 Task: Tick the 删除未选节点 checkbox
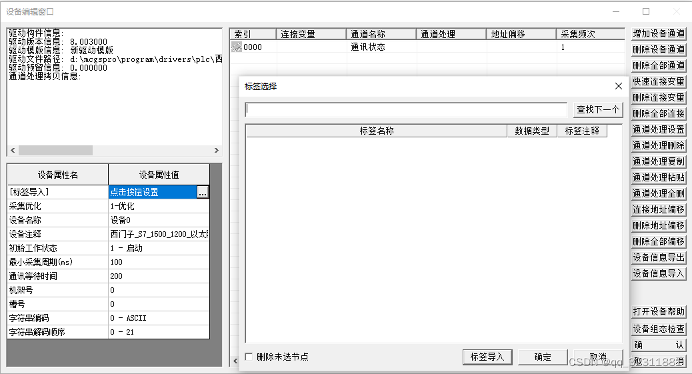click(249, 357)
